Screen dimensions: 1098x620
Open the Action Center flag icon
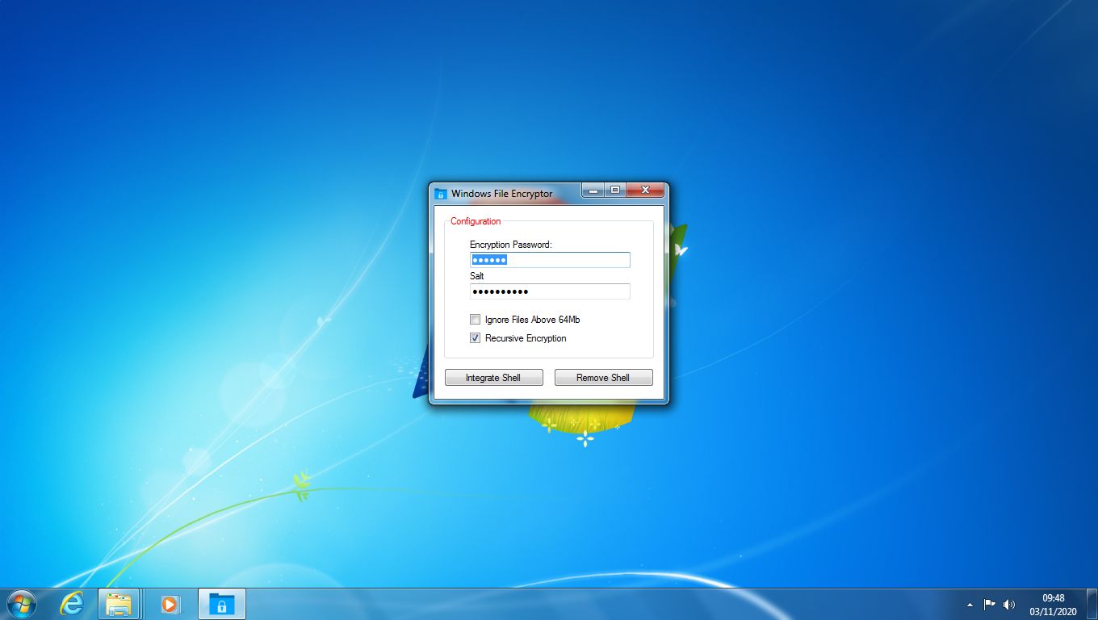pos(989,604)
